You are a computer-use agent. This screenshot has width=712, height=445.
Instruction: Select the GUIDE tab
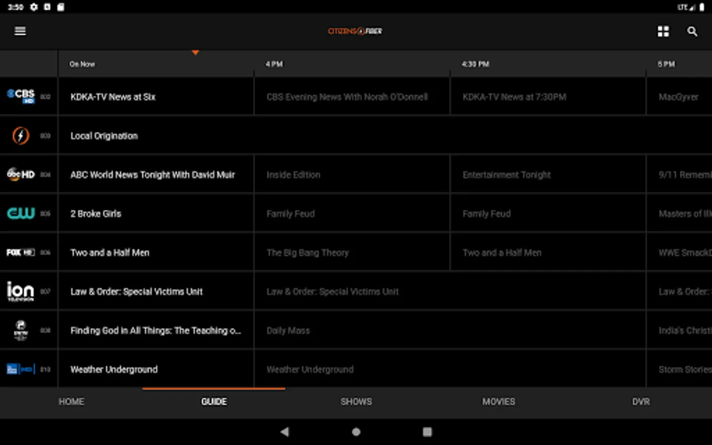pos(214,401)
